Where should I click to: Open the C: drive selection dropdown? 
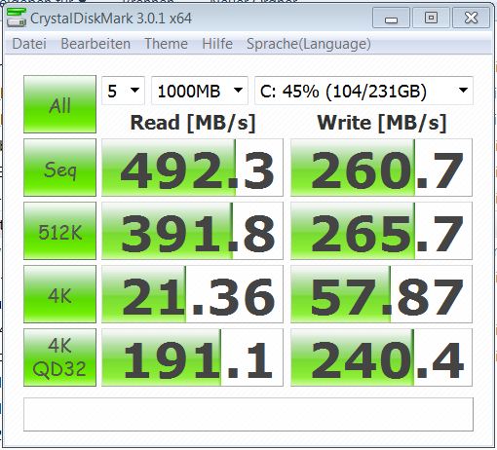(x=363, y=91)
